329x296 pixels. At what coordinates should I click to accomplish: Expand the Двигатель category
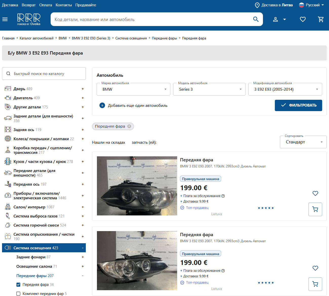83,98
